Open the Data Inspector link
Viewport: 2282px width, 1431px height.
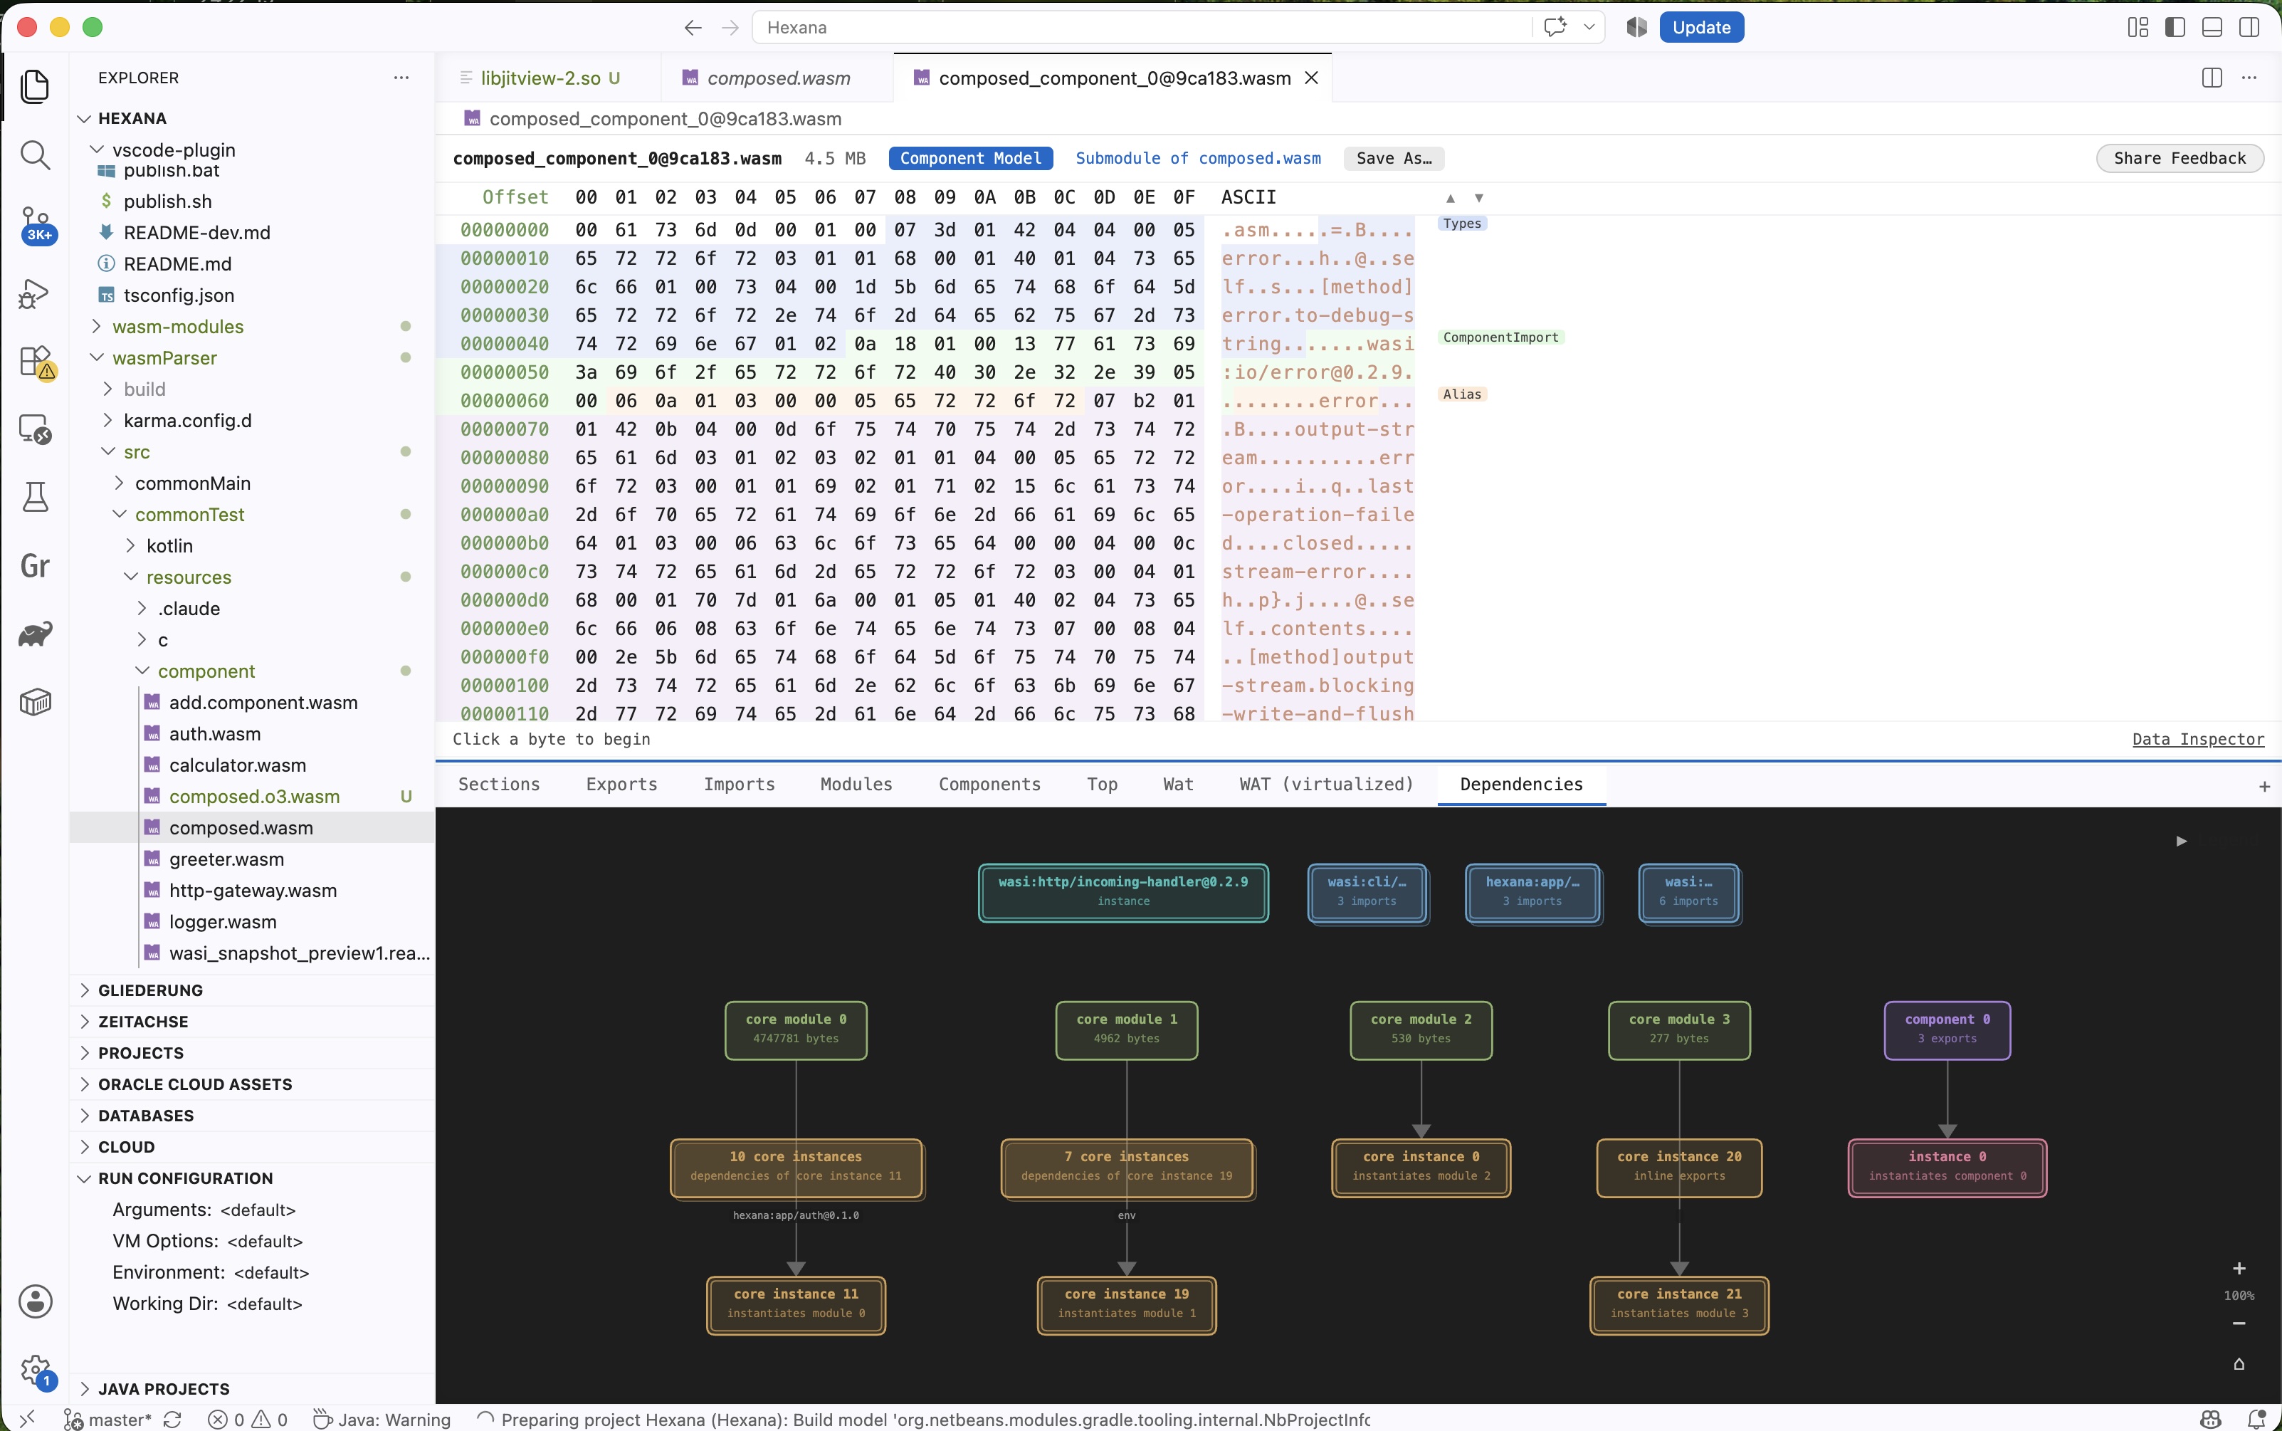click(2198, 739)
